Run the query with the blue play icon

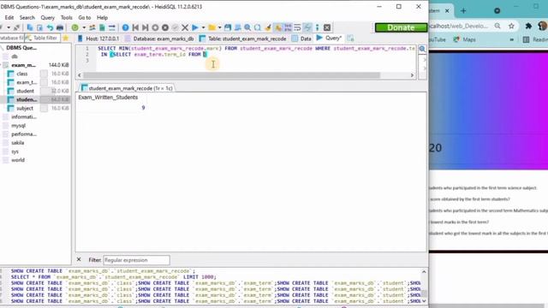coord(195,27)
